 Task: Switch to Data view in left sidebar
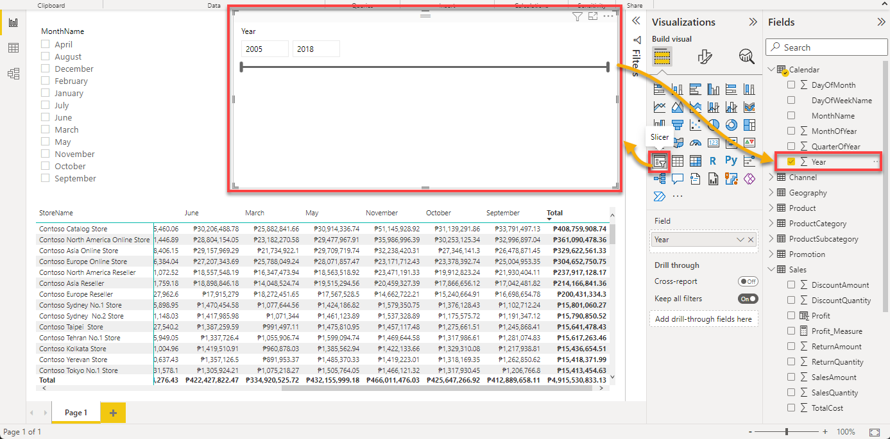tap(14, 47)
